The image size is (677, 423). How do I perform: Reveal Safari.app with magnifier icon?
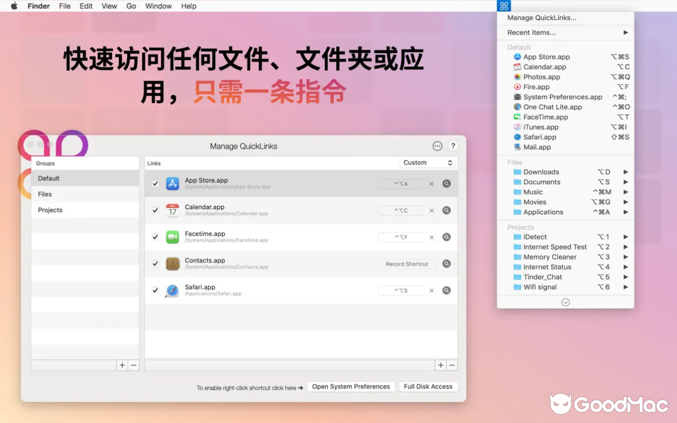446,290
